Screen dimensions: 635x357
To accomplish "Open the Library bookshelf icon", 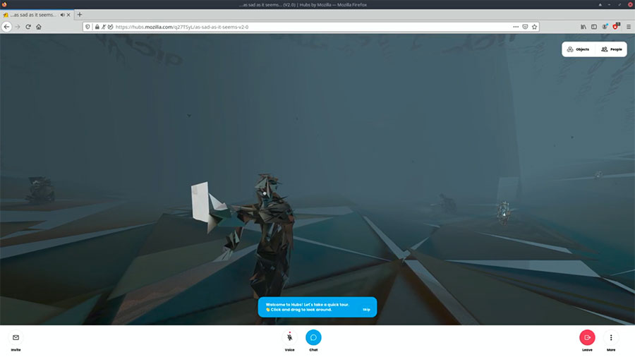I will (x=583, y=27).
